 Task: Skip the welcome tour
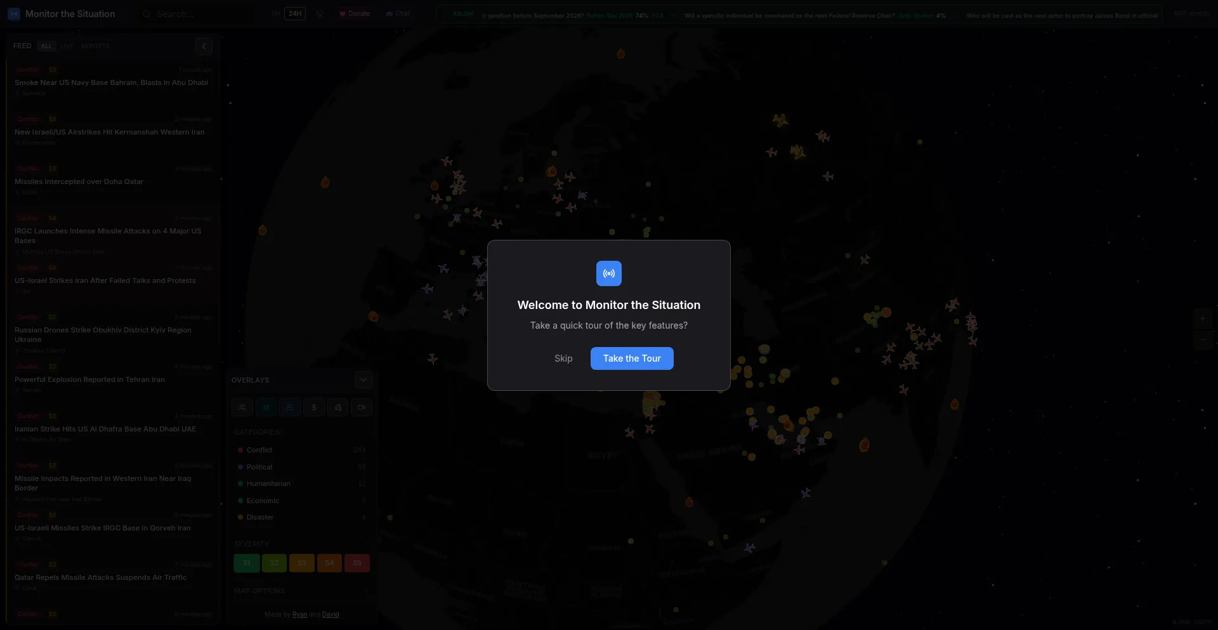tap(563, 358)
